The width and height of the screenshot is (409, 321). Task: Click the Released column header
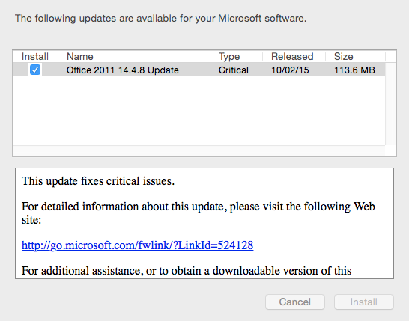(292, 56)
